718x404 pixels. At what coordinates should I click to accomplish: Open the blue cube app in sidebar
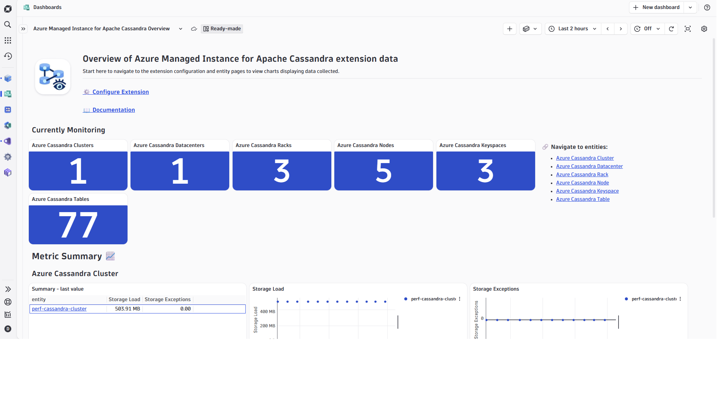point(8,78)
